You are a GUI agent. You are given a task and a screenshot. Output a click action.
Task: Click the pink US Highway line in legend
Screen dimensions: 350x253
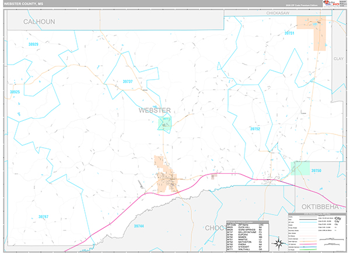[308, 244]
